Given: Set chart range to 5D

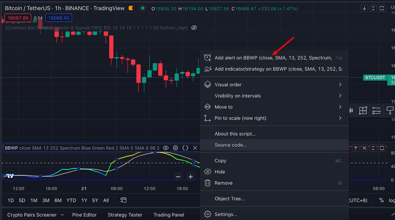Looking at the screenshot, I should click(x=22, y=200).
